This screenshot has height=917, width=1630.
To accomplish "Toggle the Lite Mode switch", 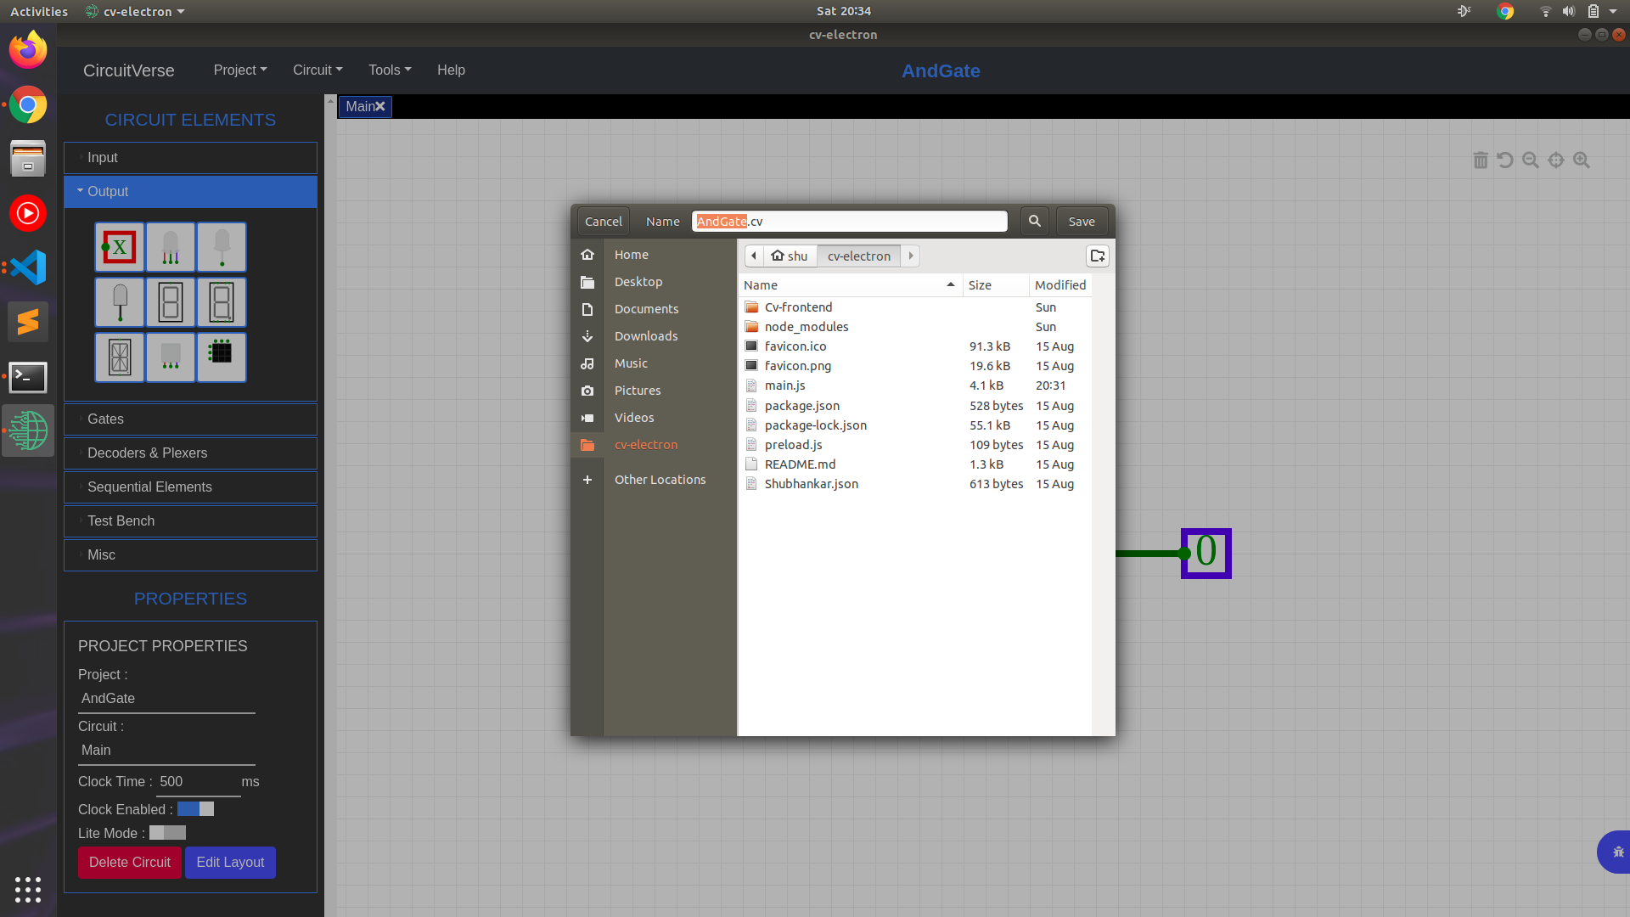I will click(167, 833).
